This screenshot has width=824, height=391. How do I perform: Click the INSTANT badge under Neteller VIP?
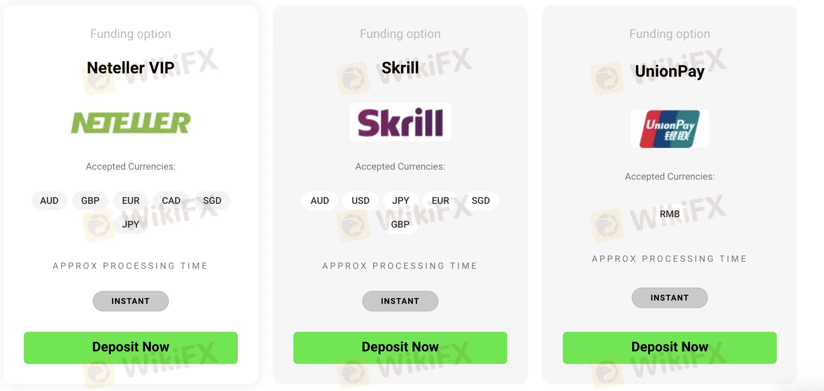(130, 301)
